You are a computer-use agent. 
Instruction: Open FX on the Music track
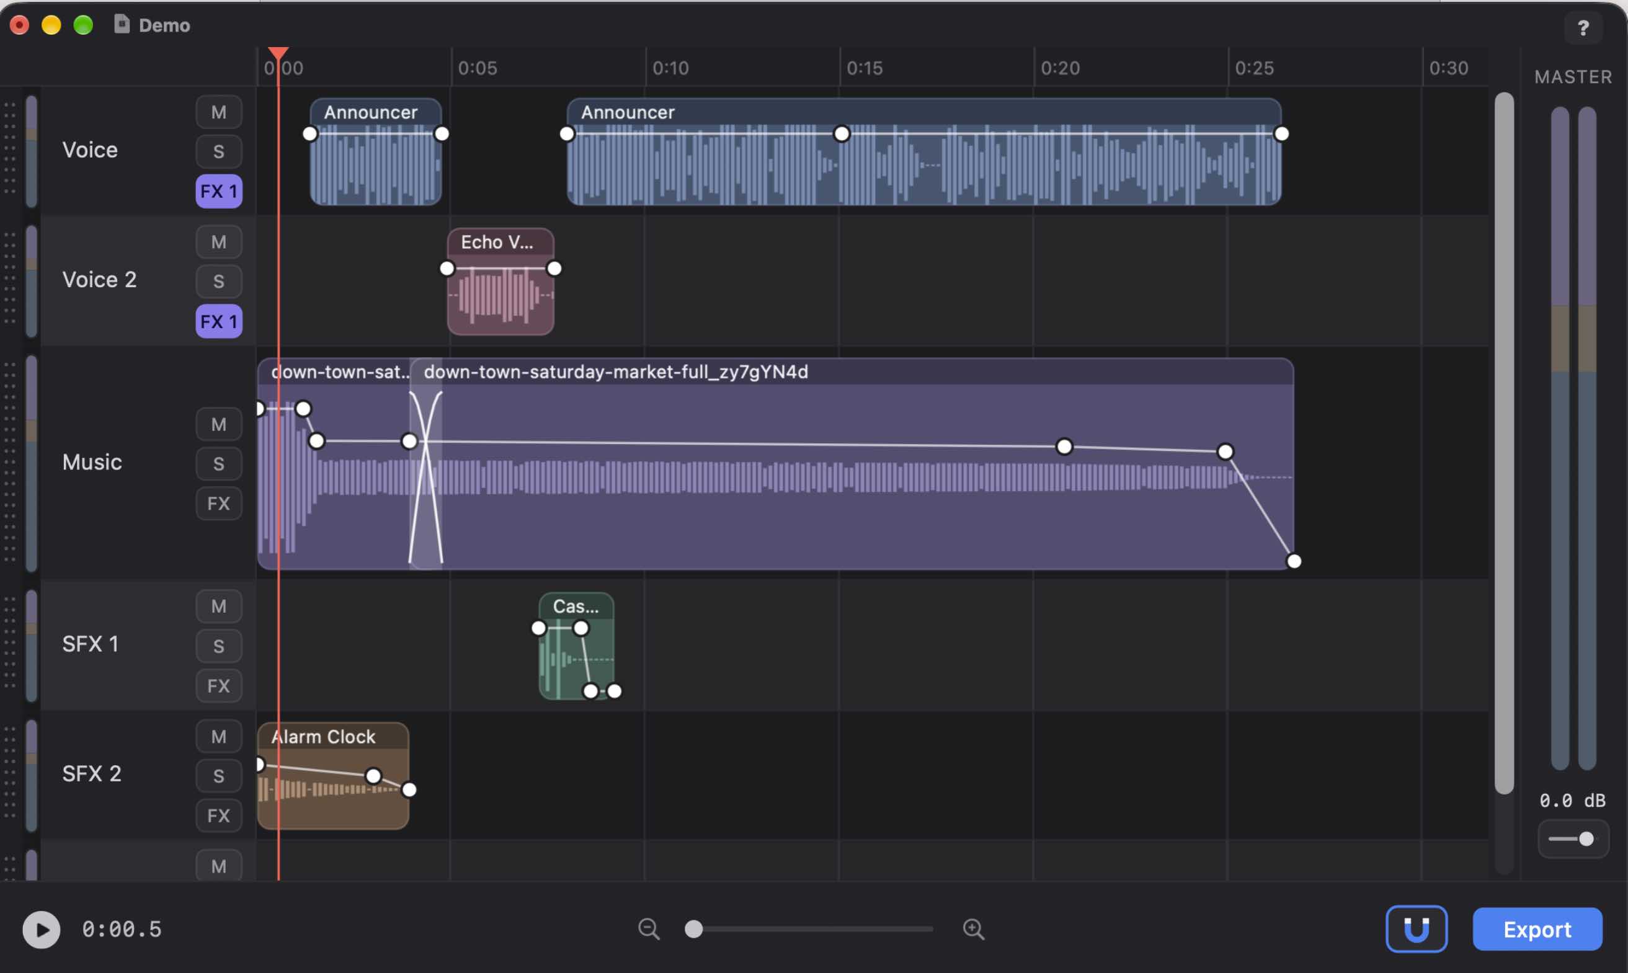point(218,504)
